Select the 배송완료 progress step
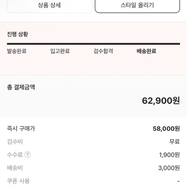The width and height of the screenshot is (187, 187). 147,51
